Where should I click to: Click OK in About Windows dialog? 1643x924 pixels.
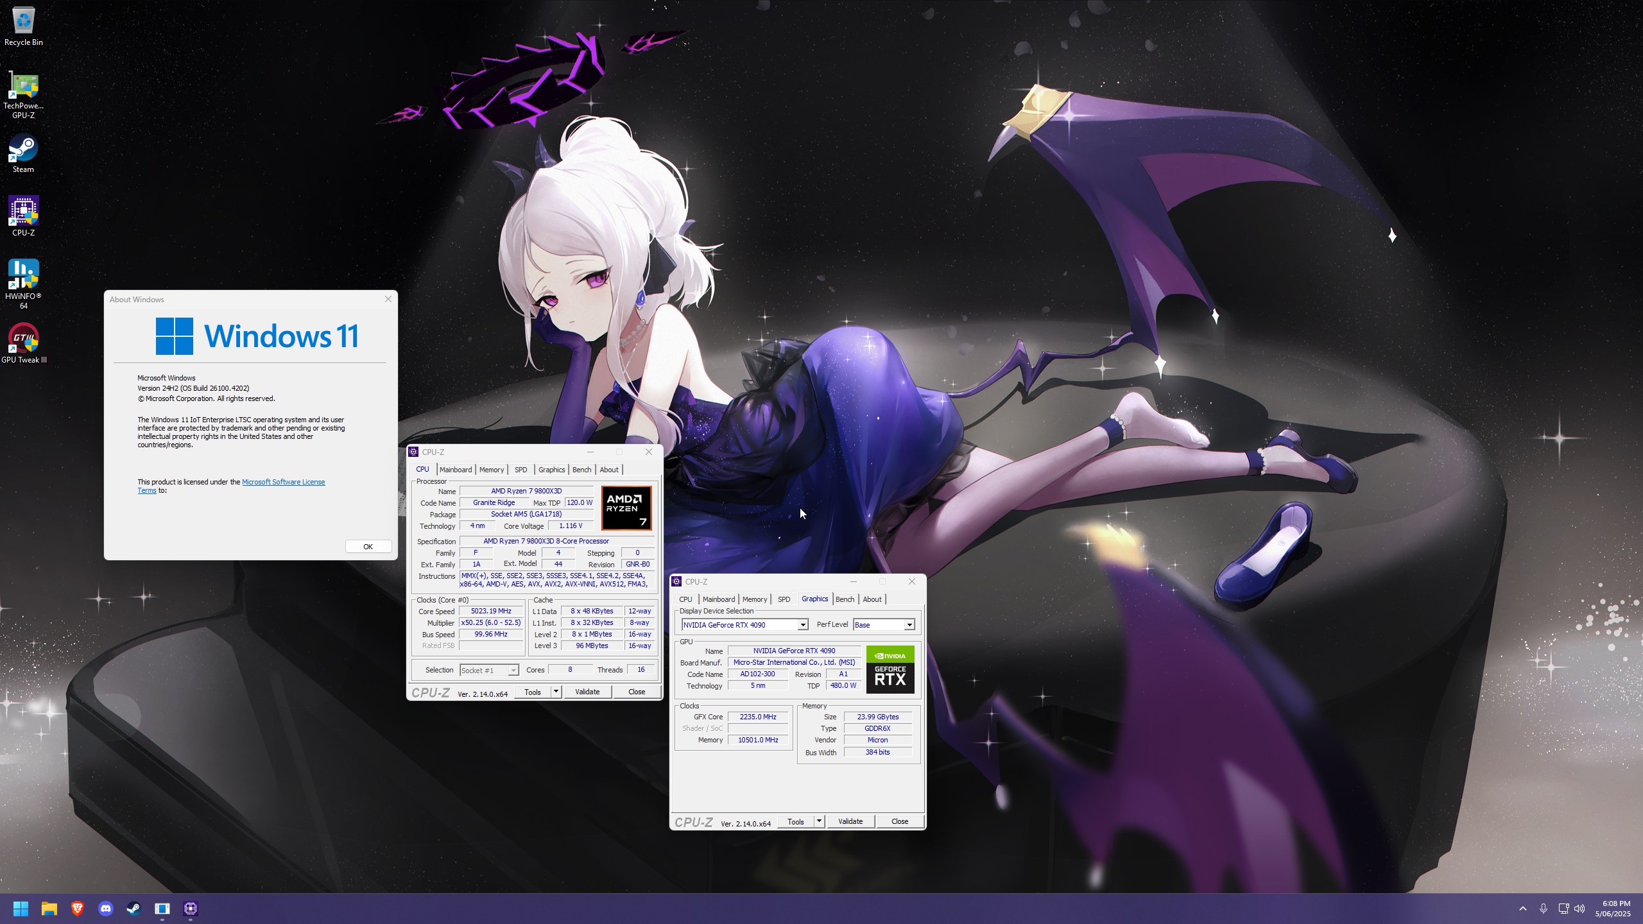[368, 547]
